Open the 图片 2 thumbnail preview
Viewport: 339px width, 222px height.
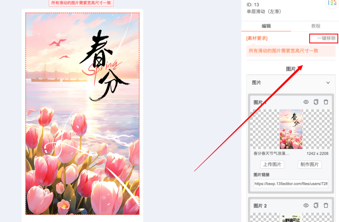point(291,218)
